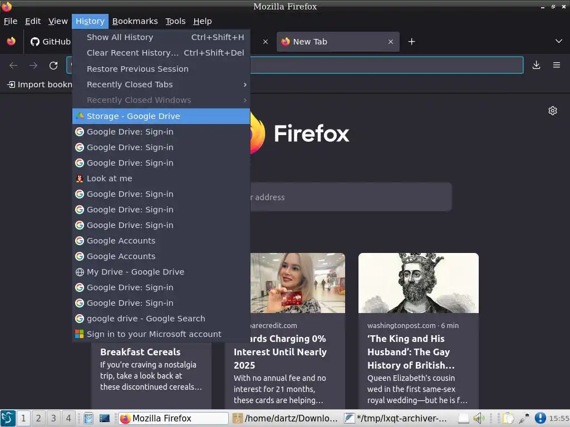Viewport: 570px width, 427px height.
Task: Expand the list all tabs chevron
Action: (x=559, y=41)
